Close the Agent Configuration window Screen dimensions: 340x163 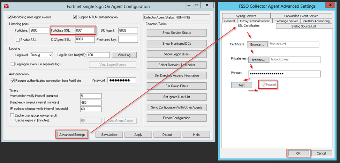(x=207, y=5)
